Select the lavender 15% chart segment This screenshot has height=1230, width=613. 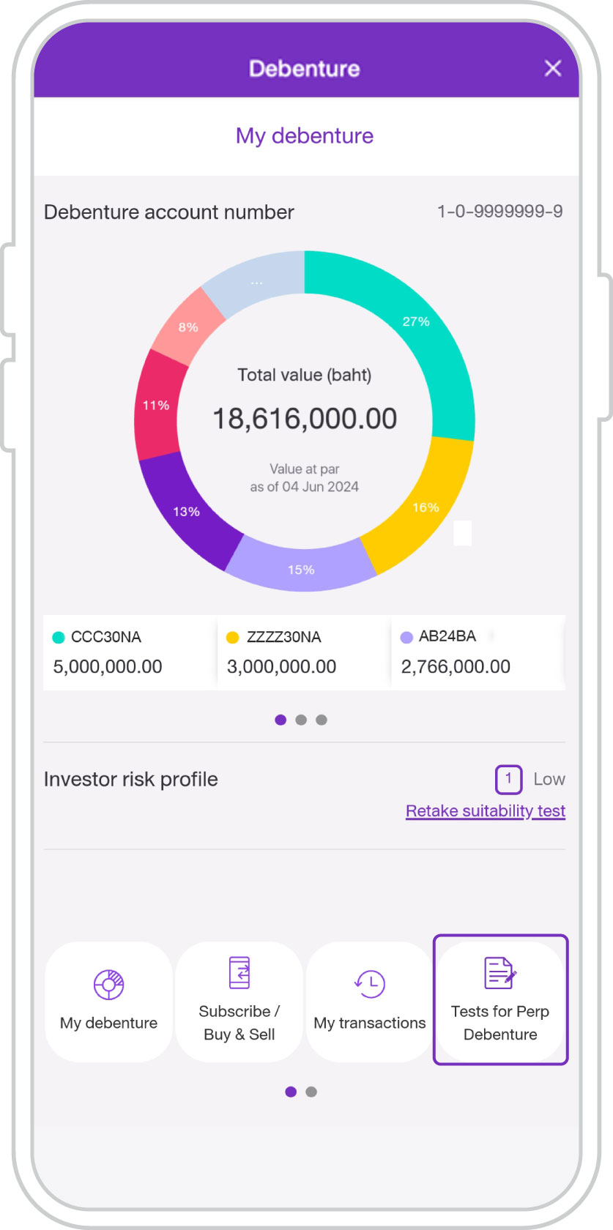(x=301, y=569)
